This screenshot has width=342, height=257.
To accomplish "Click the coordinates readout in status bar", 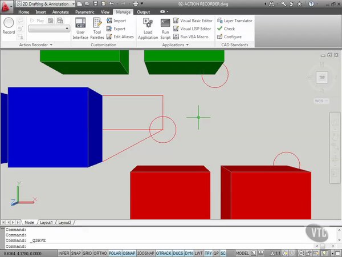I will pos(22,254).
